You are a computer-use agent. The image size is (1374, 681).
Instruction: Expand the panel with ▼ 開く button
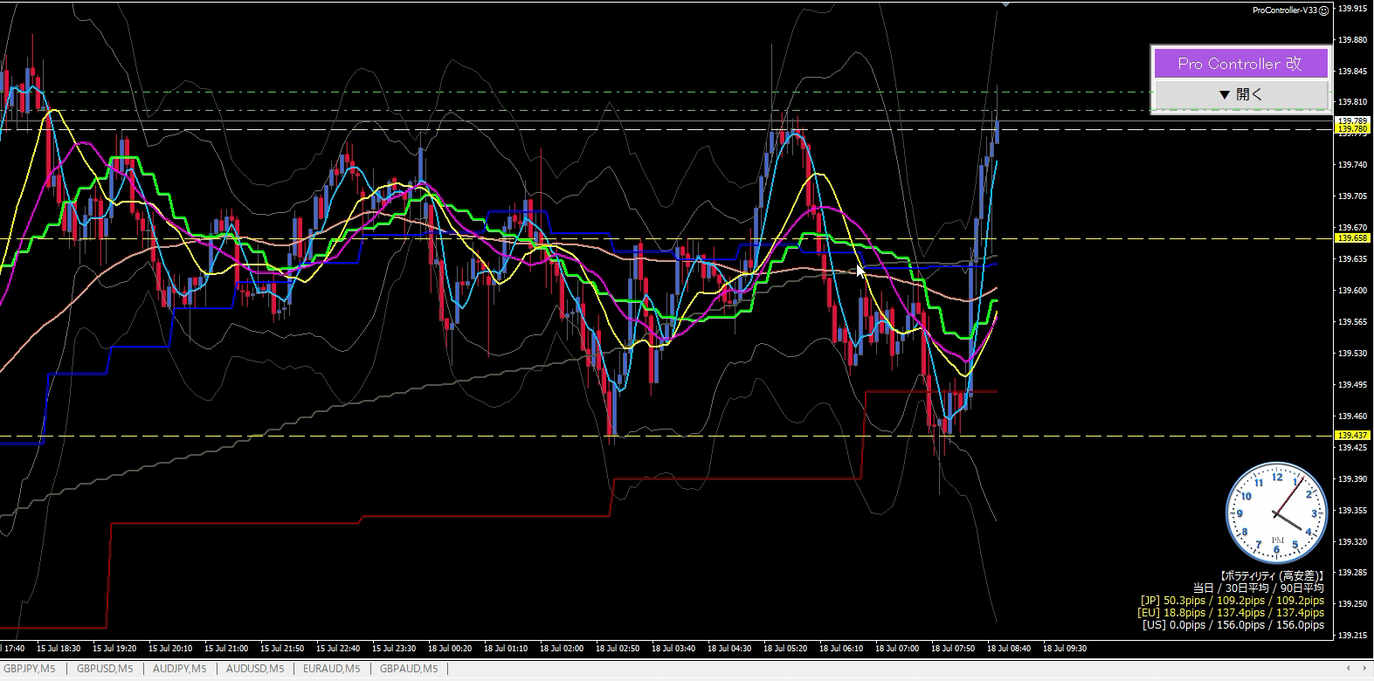click(1240, 94)
